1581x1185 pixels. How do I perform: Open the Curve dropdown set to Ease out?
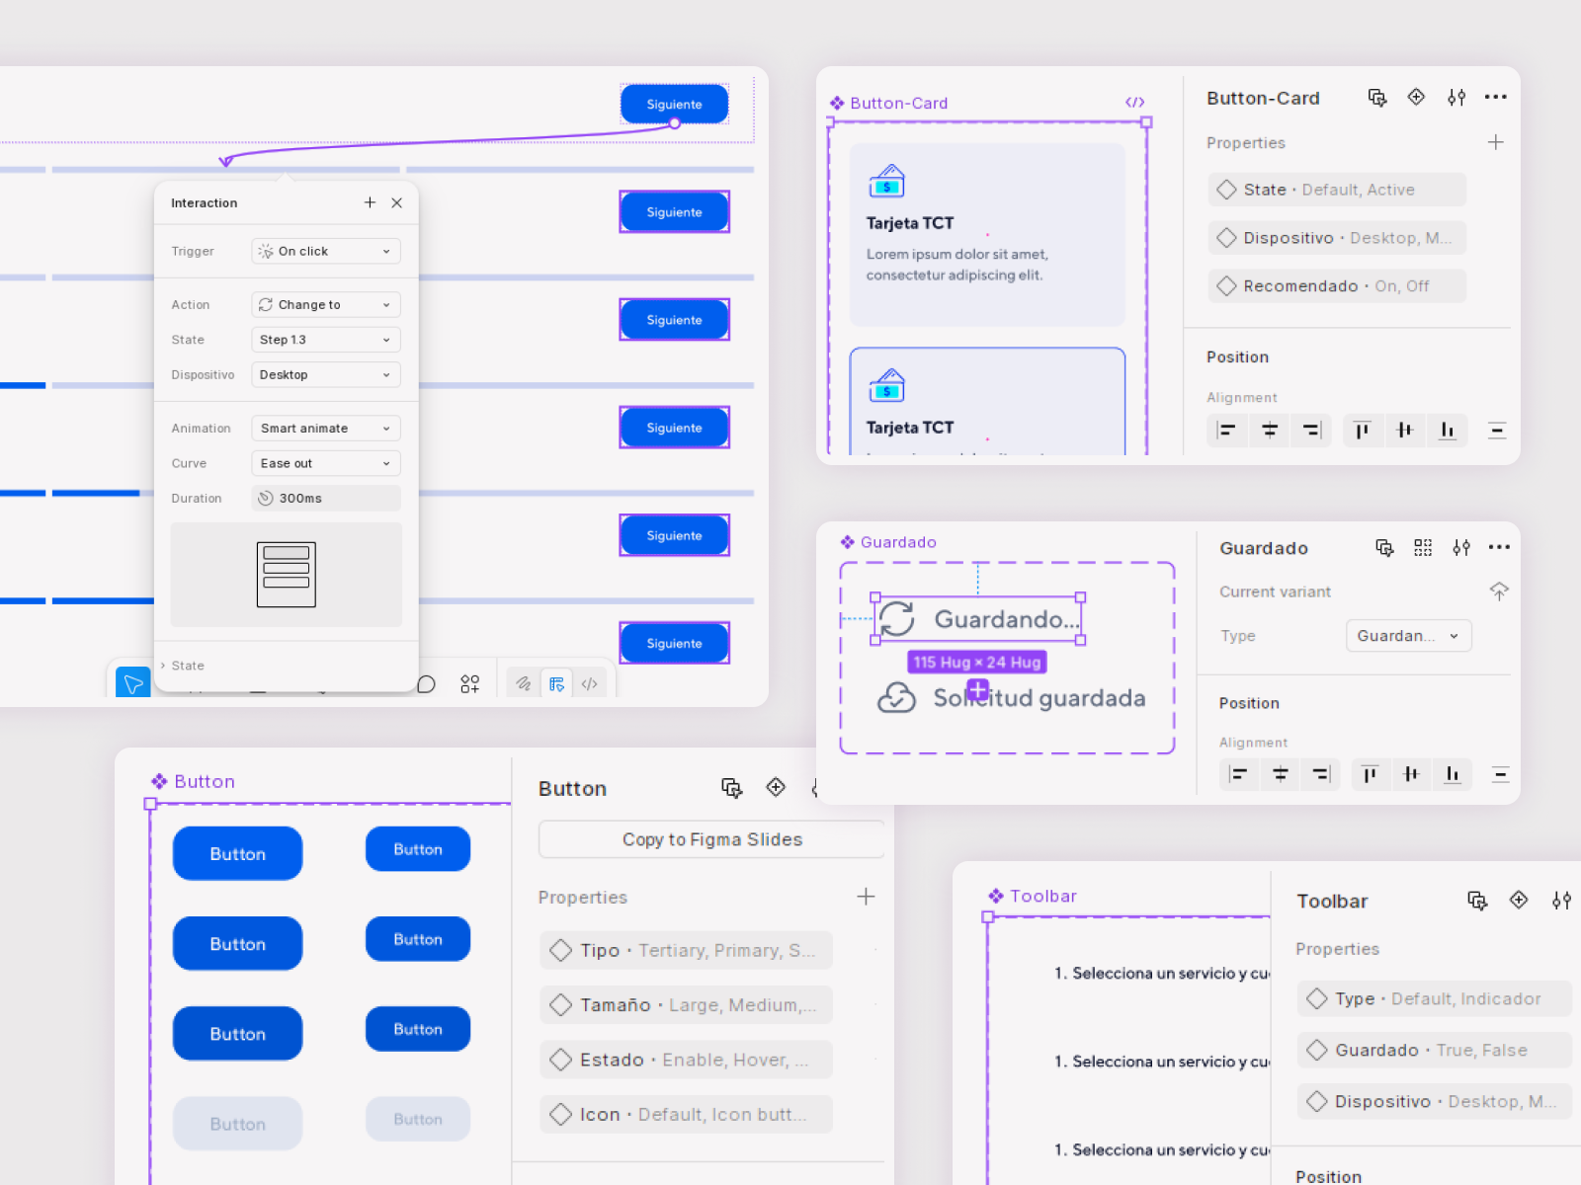(325, 463)
